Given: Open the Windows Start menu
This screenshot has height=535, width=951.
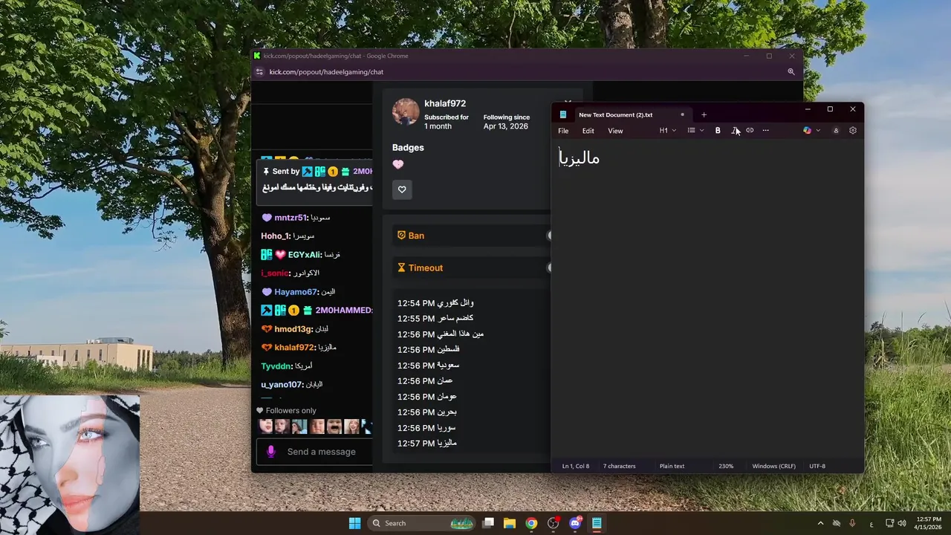Looking at the screenshot, I should click(354, 523).
